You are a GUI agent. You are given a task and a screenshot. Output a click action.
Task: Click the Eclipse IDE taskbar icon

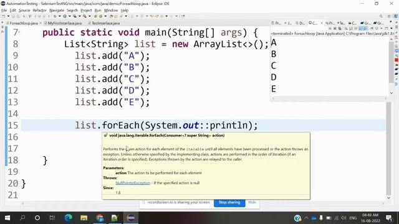click(x=131, y=218)
